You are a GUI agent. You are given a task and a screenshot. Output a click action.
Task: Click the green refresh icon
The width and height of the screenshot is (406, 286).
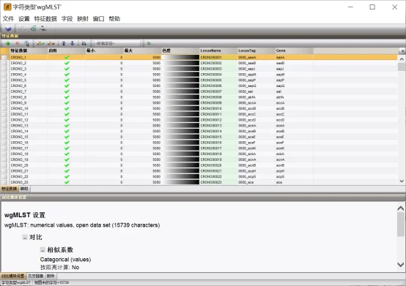tap(149, 43)
